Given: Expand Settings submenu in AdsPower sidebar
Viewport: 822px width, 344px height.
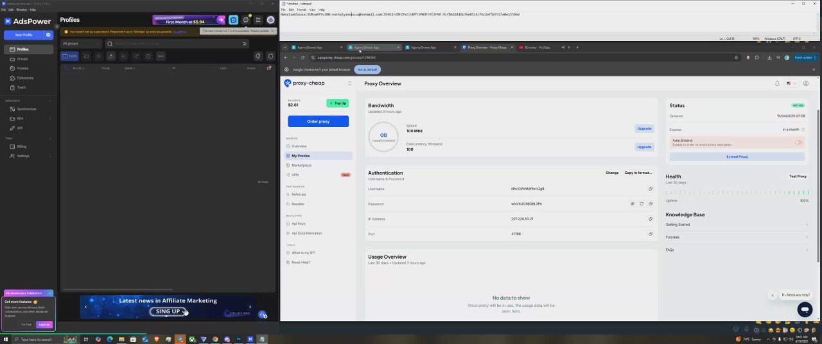Looking at the screenshot, I should click(x=28, y=156).
